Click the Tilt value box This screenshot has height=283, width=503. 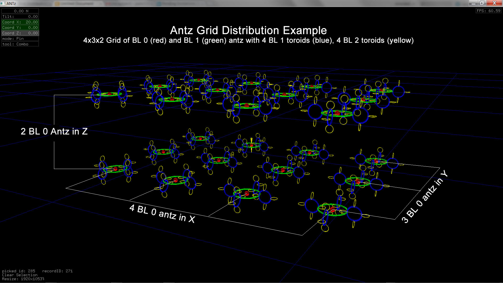20,17
